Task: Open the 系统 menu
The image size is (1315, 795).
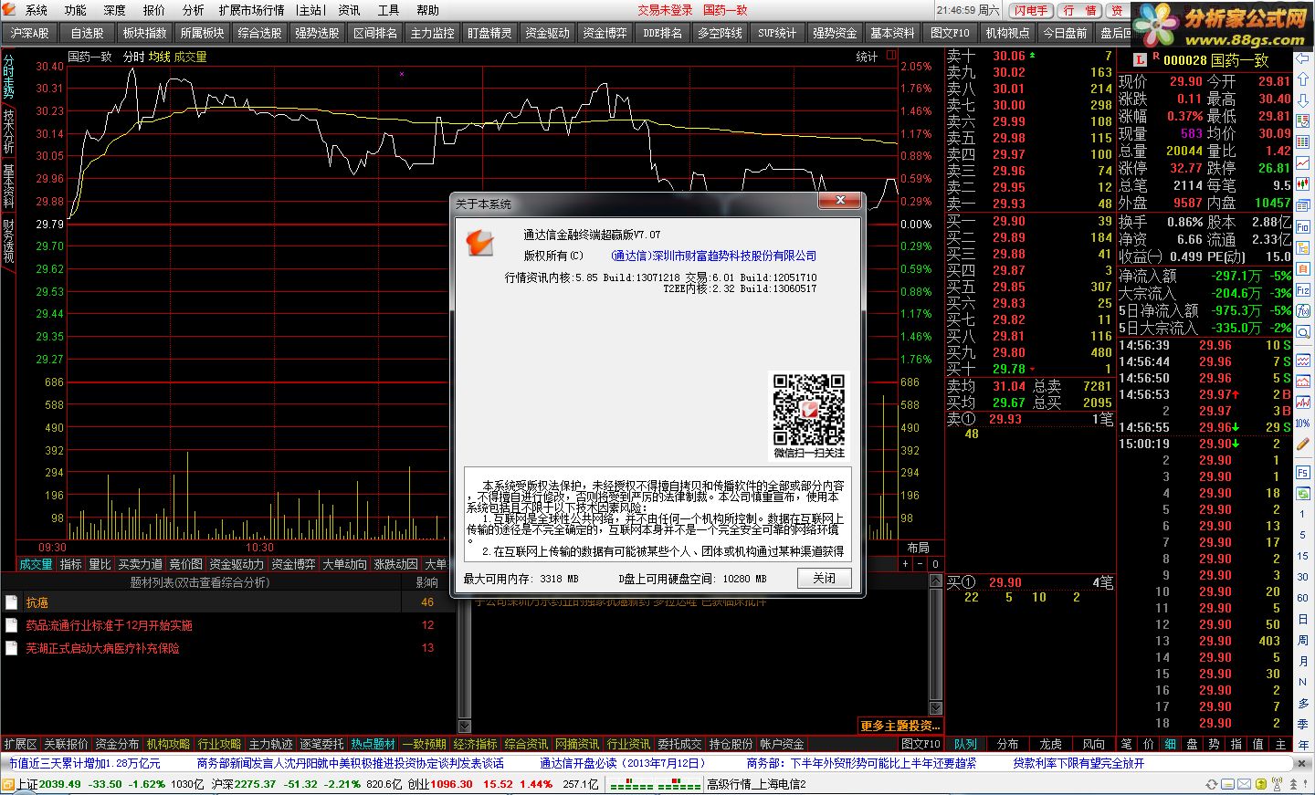Action: coord(37,10)
